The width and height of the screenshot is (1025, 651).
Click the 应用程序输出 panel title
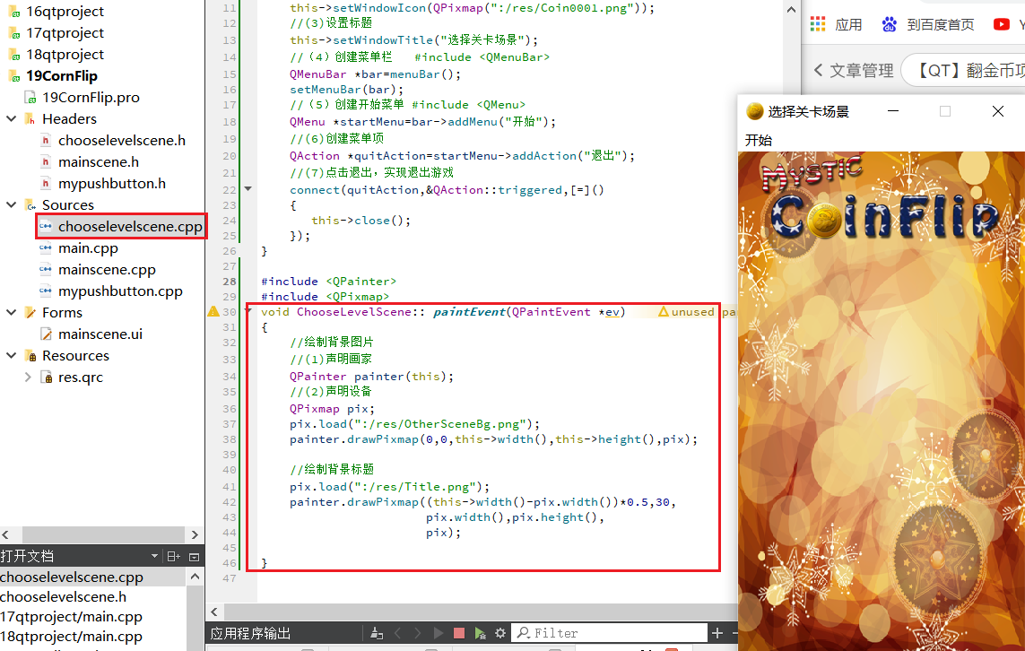(x=250, y=633)
